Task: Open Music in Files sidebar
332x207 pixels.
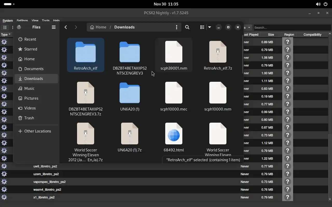Action: coord(36,88)
